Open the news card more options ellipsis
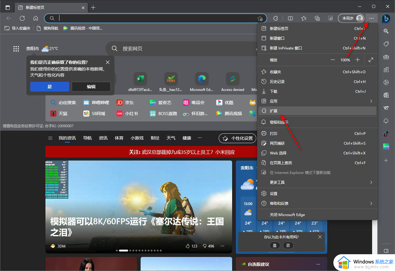This screenshot has width=395, height=271. click(222, 246)
